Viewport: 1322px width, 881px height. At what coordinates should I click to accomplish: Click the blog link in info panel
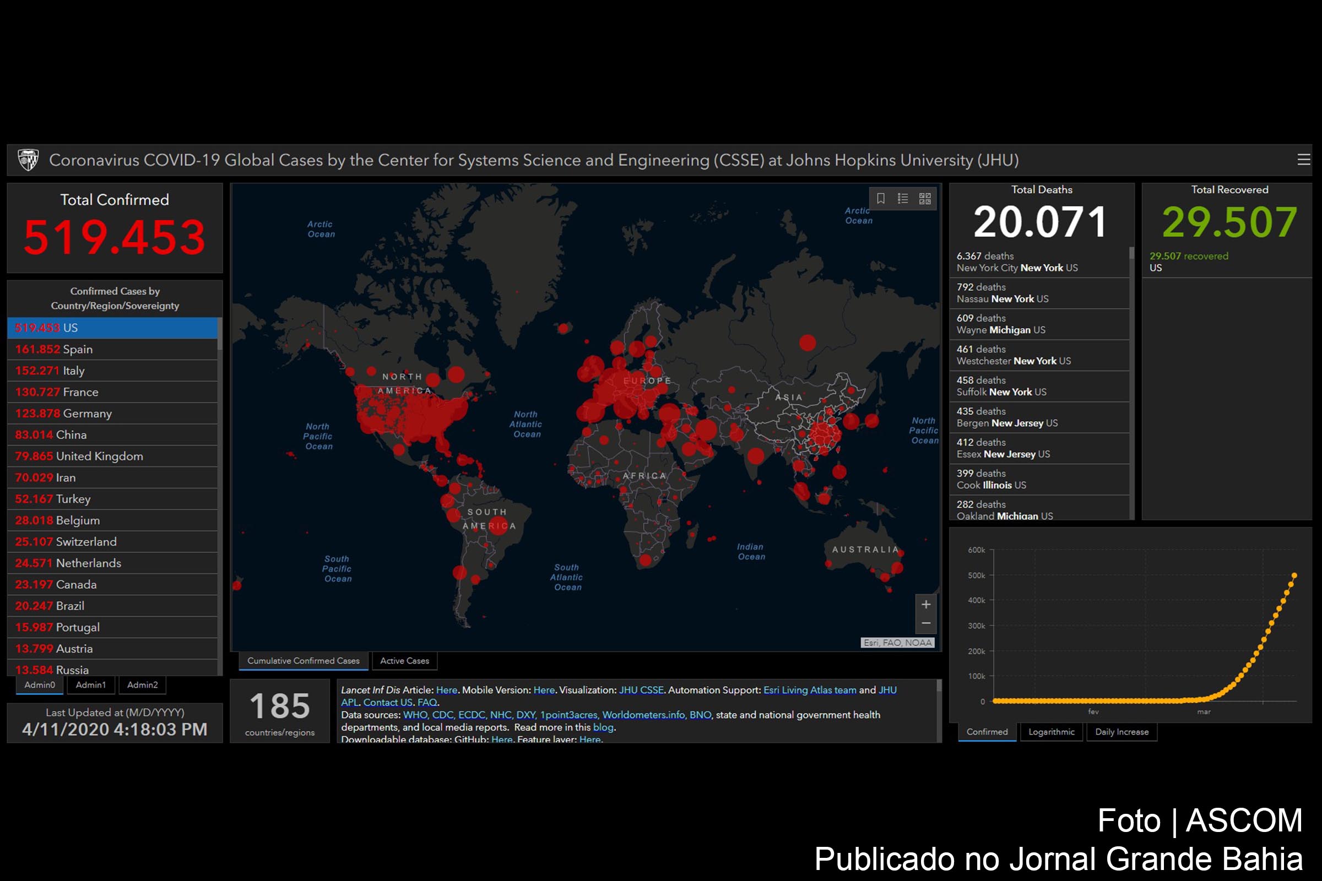[603, 727]
